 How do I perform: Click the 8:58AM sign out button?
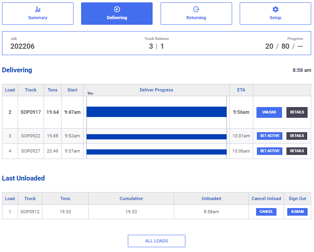[x=297, y=212]
